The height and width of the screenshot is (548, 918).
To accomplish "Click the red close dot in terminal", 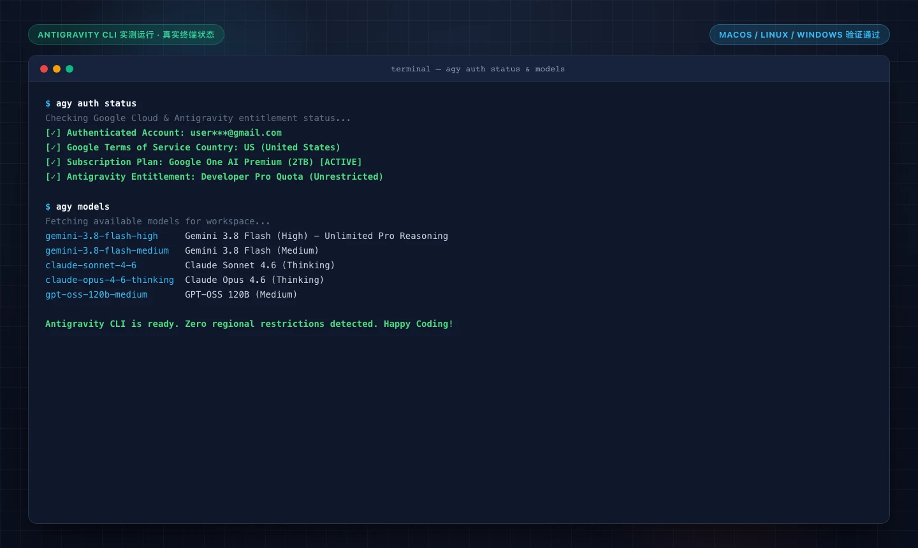I will (44, 69).
